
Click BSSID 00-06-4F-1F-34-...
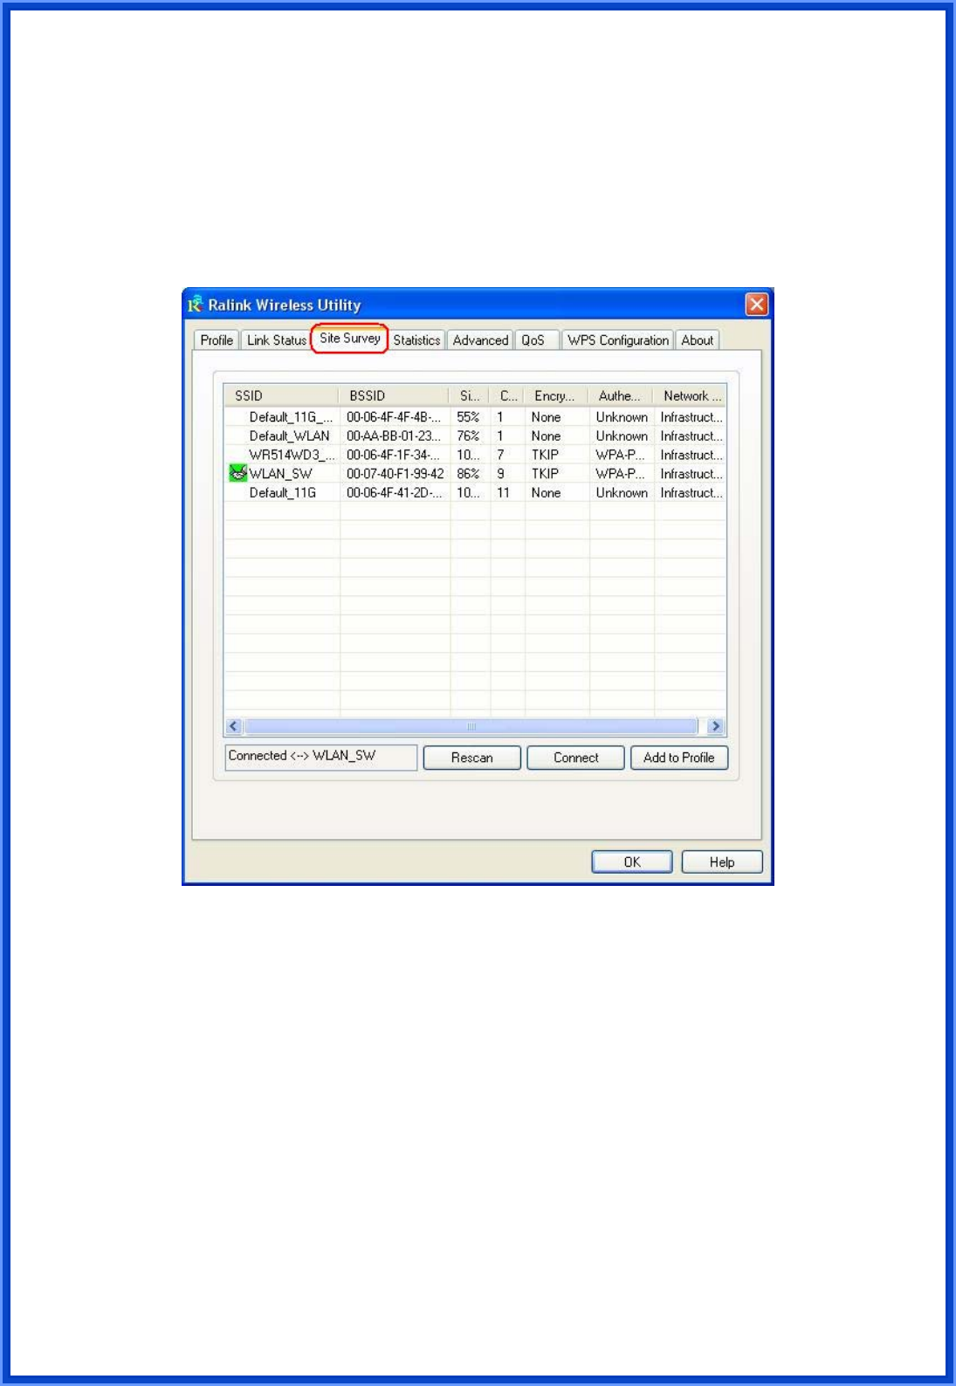tap(393, 455)
